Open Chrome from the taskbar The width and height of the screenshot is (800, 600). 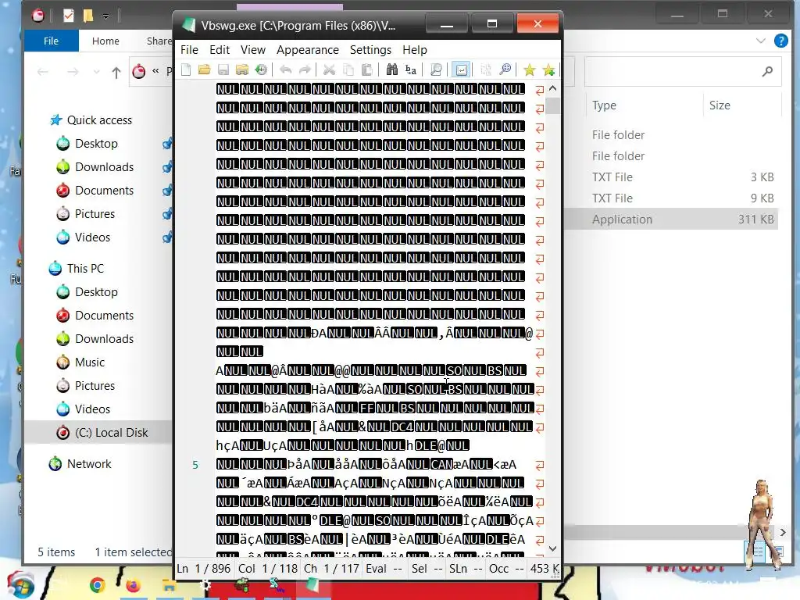click(x=97, y=586)
